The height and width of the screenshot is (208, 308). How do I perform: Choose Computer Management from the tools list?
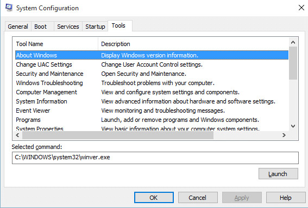[152, 92]
